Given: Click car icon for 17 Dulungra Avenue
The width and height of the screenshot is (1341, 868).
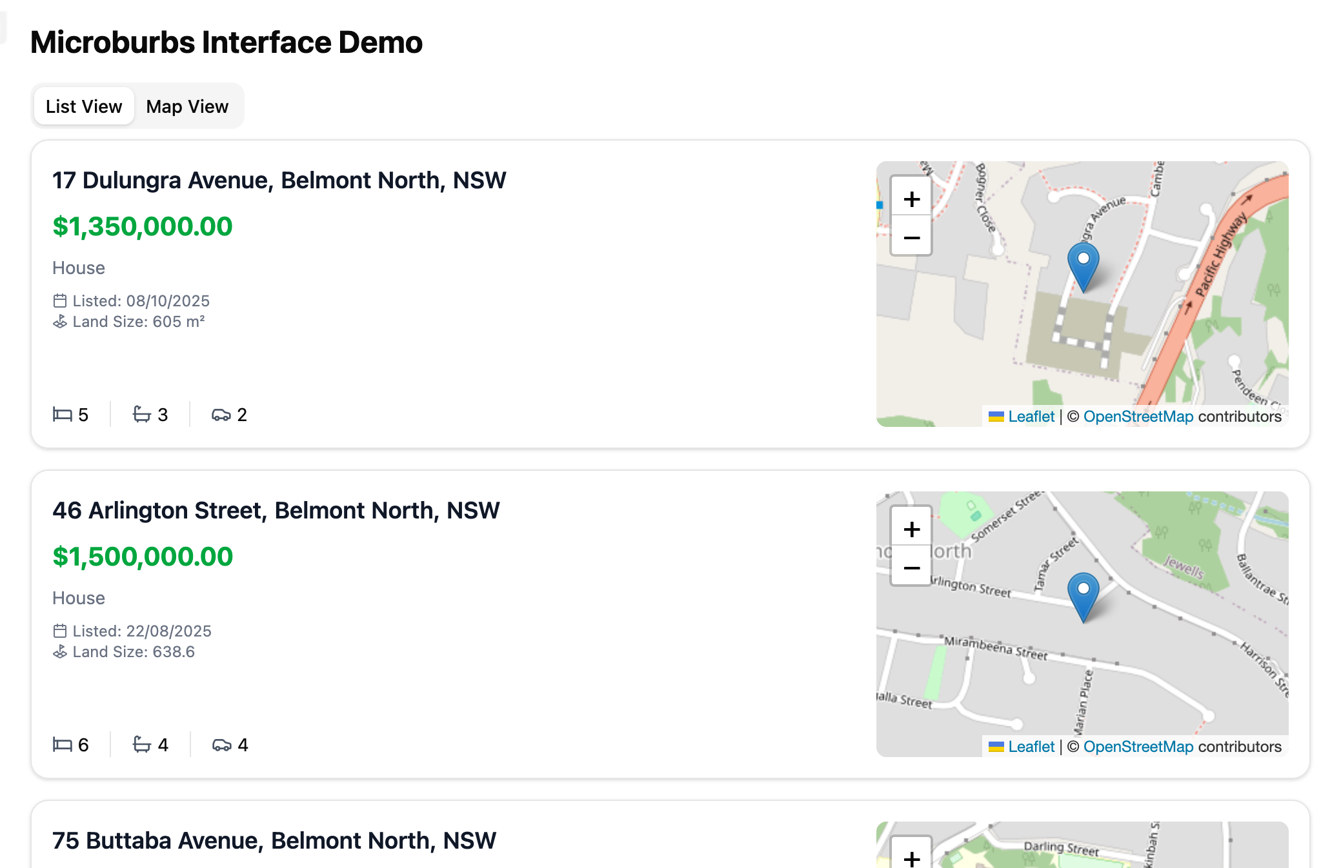Looking at the screenshot, I should tap(221, 414).
